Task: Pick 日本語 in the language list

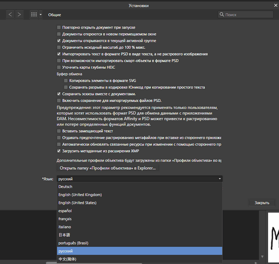Action: click(x=65, y=235)
